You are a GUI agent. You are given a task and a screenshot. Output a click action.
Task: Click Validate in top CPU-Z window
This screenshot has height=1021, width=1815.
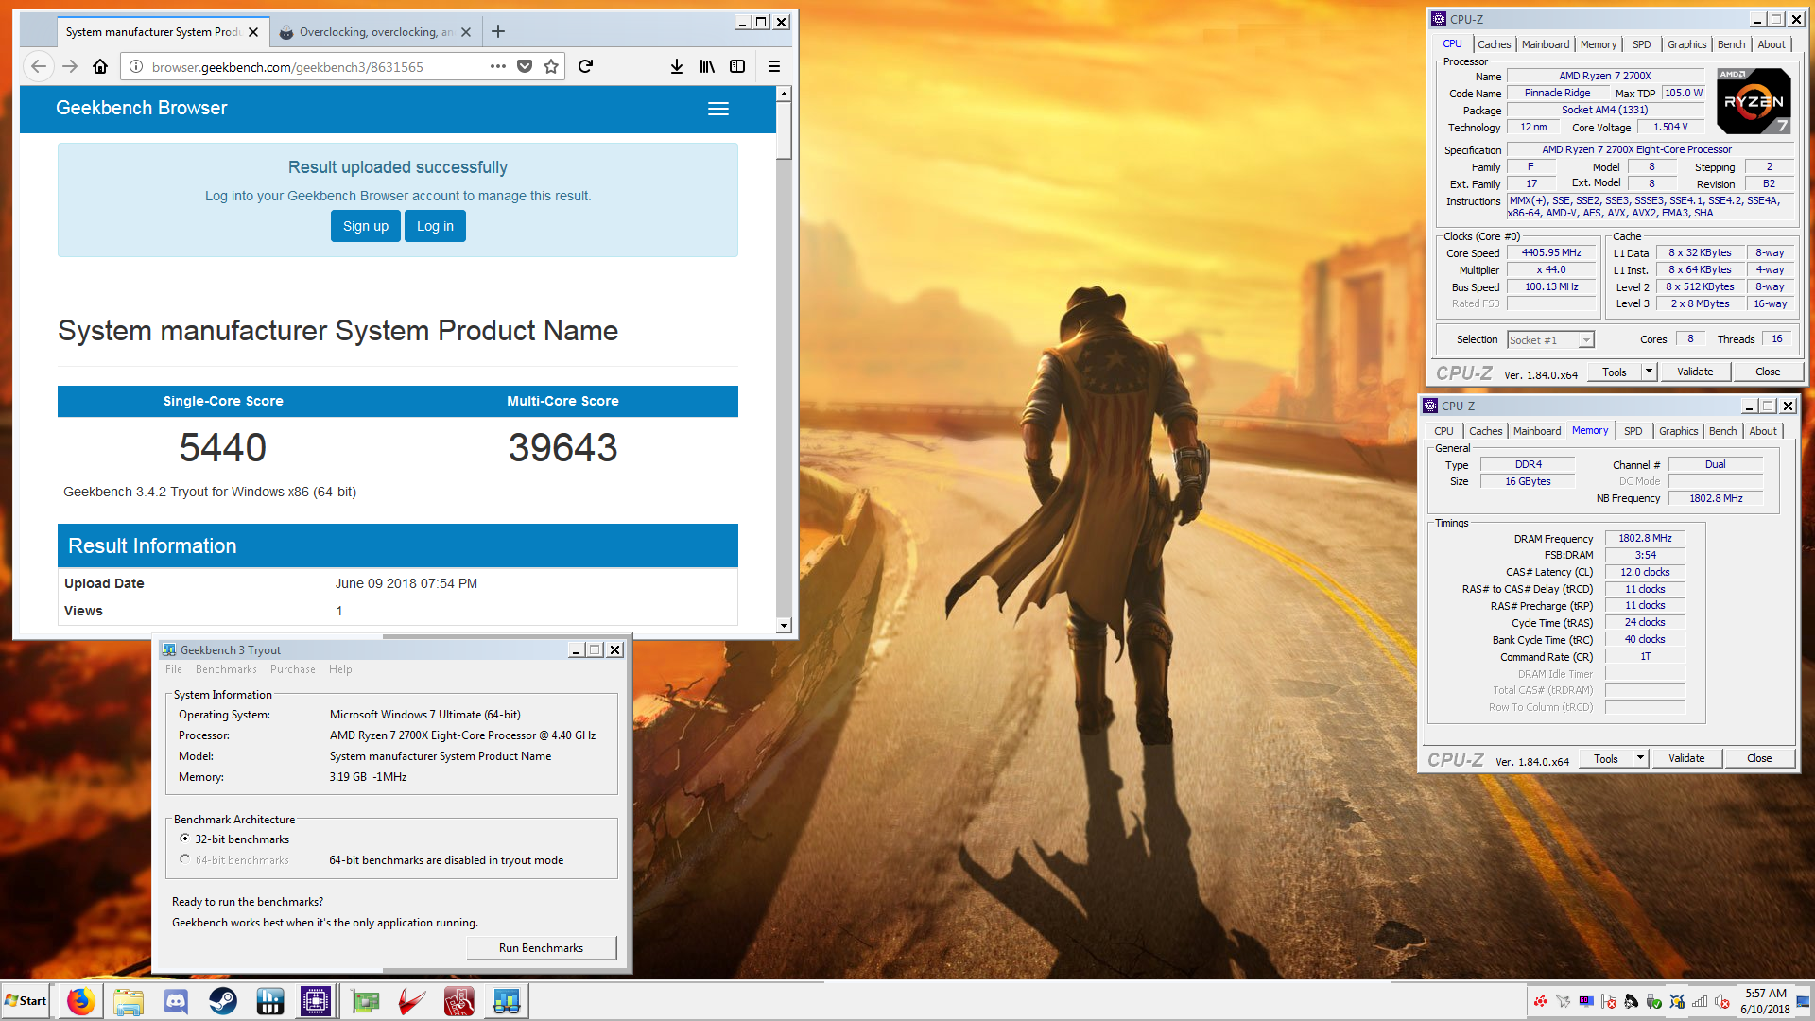click(1695, 372)
